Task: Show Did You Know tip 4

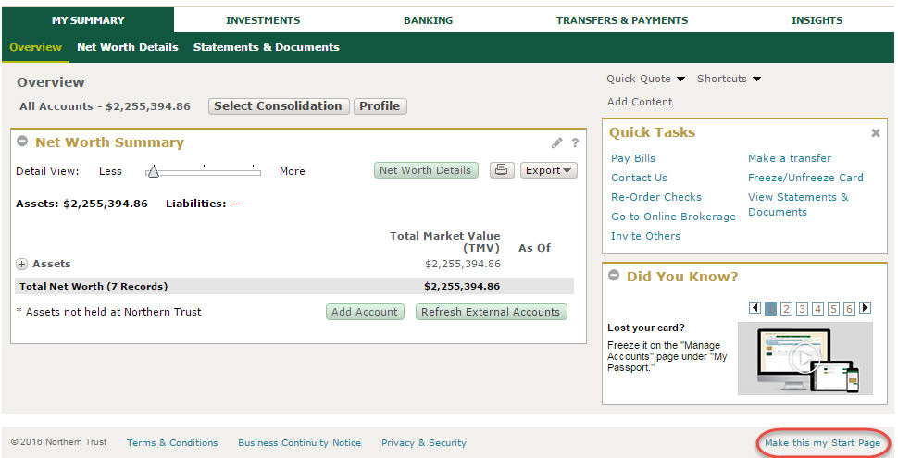Action: pyautogui.click(x=817, y=309)
